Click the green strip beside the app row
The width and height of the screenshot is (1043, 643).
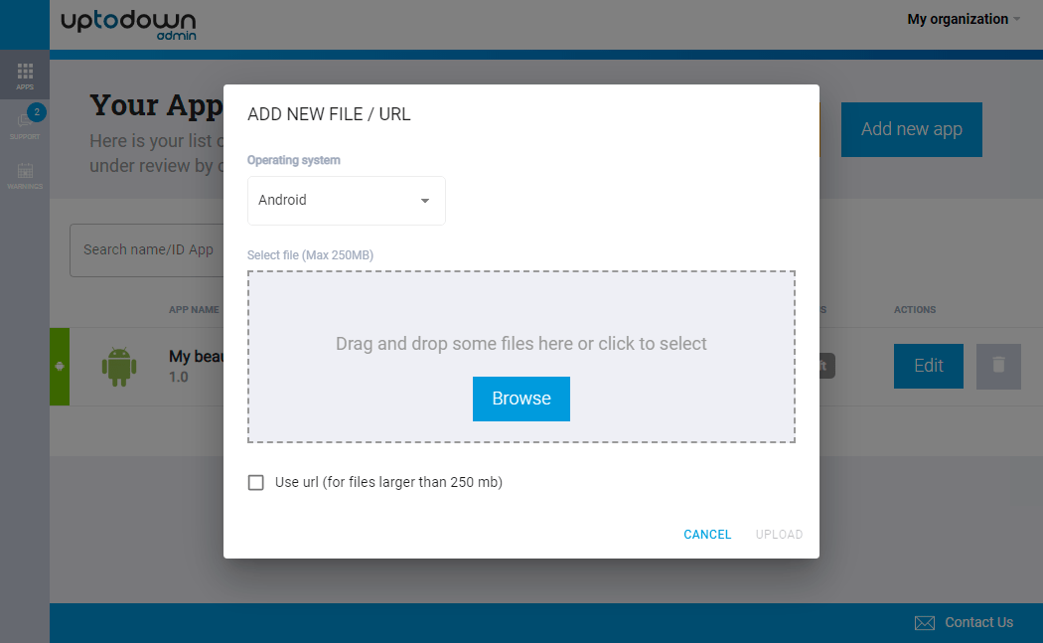pyautogui.click(x=58, y=366)
